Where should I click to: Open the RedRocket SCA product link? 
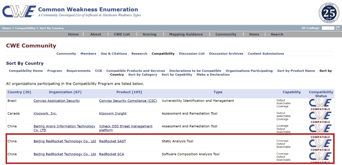(x=112, y=154)
